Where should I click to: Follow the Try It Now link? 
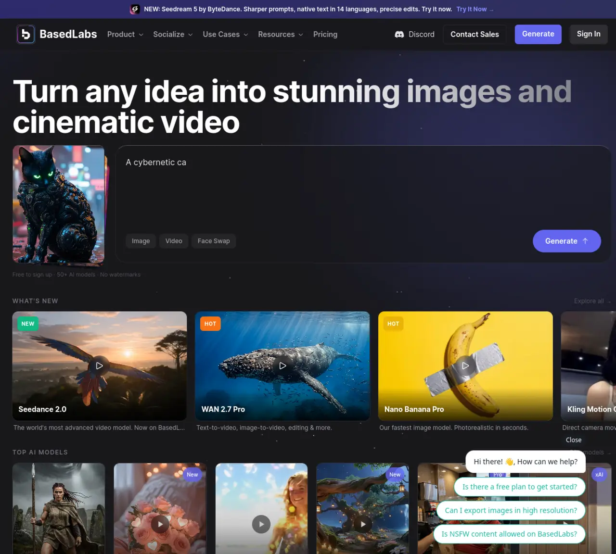click(x=475, y=9)
